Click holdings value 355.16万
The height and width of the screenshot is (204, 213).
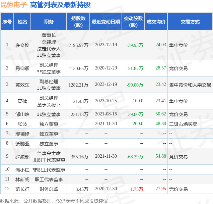point(79,156)
